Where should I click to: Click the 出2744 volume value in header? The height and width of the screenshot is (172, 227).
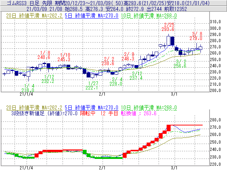tap(154, 9)
